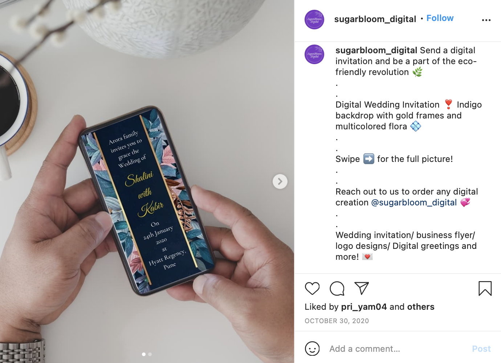This screenshot has height=363, width=501.
Task: Open the @sugarbloom_digital mention link
Action: tap(414, 203)
